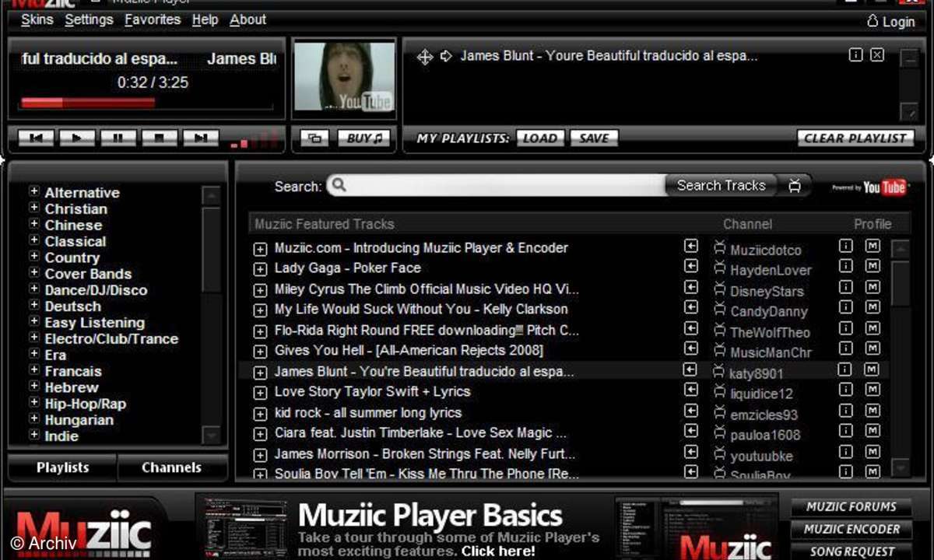Open Muziic Encoder

851,529
